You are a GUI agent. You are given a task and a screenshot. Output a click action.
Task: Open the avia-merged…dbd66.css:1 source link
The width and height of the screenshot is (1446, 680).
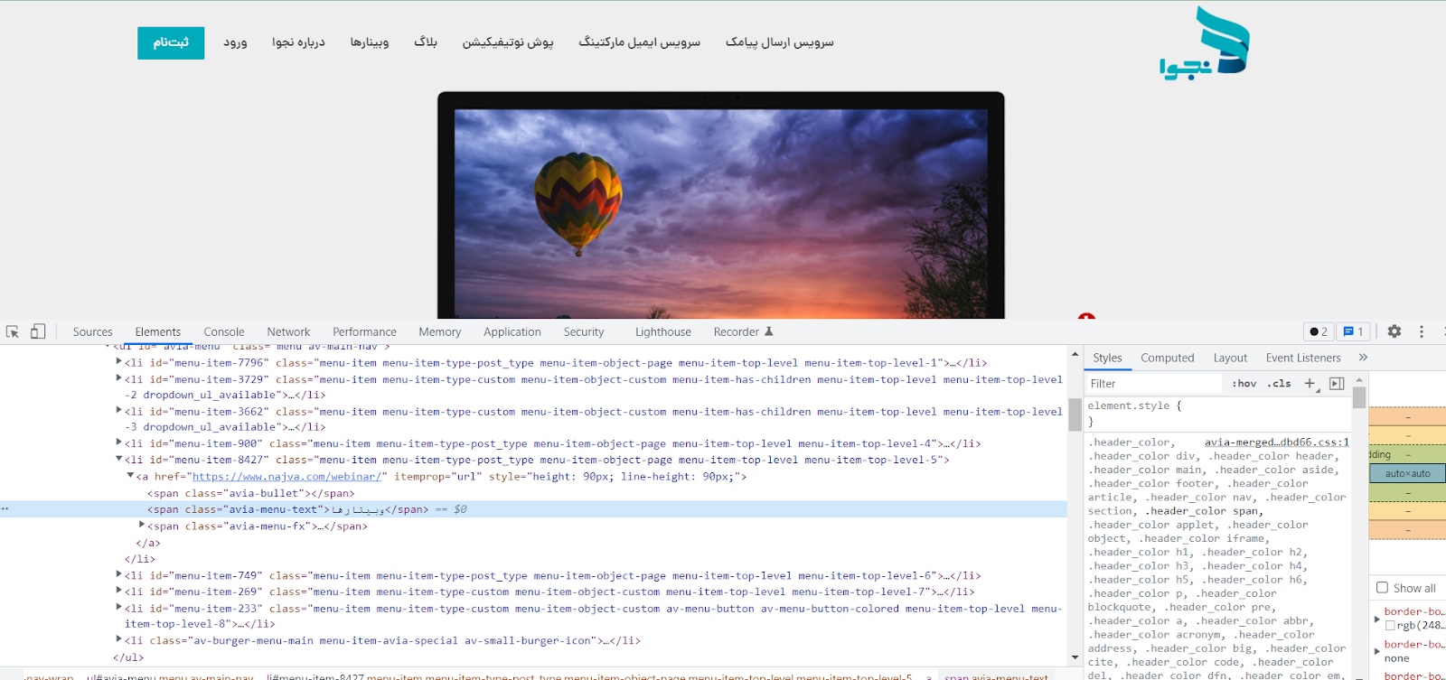coord(1276,442)
